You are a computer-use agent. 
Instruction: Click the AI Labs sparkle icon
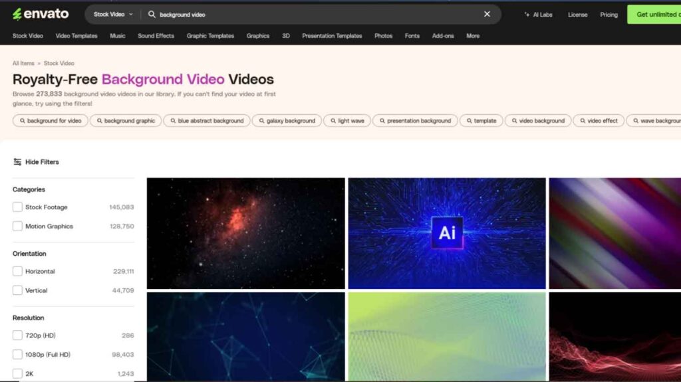(527, 15)
